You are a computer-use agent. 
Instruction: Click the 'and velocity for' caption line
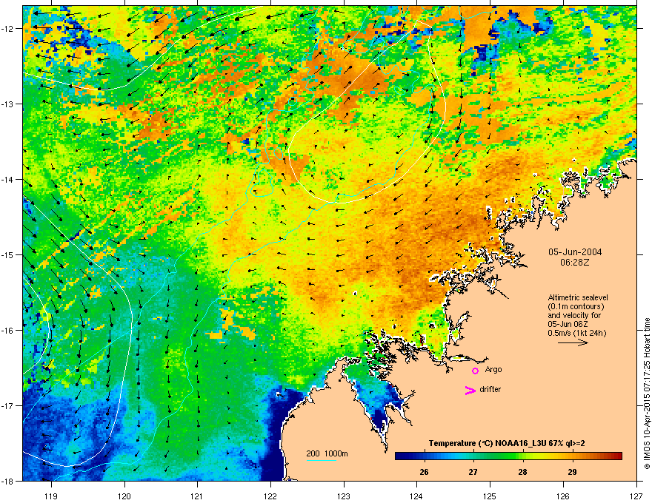(574, 315)
